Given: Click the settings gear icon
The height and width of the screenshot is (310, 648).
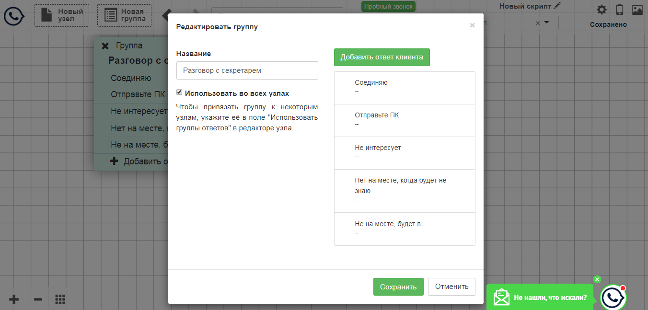Looking at the screenshot, I should 602,10.
